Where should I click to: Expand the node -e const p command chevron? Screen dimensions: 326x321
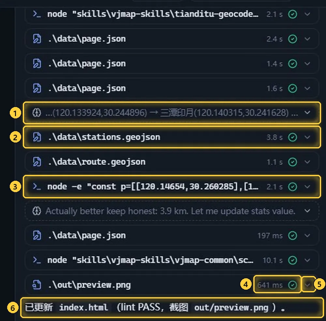307,186
